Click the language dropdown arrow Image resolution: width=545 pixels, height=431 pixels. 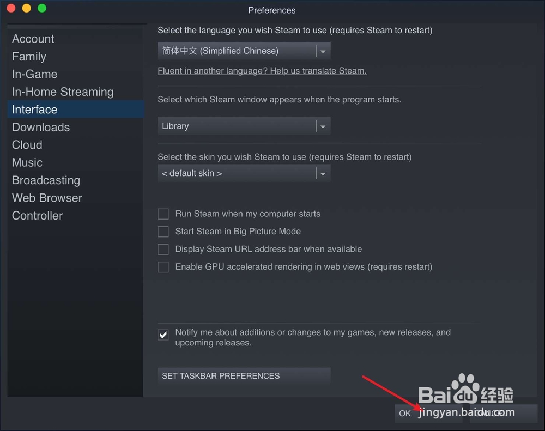point(323,51)
